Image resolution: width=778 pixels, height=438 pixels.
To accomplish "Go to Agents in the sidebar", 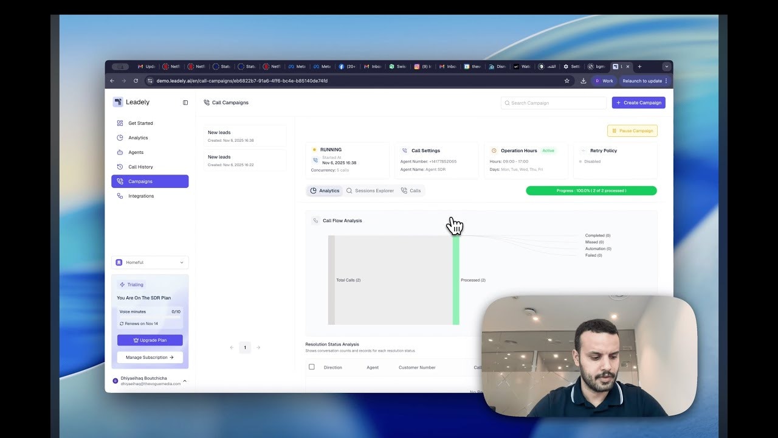I will (x=150, y=152).
